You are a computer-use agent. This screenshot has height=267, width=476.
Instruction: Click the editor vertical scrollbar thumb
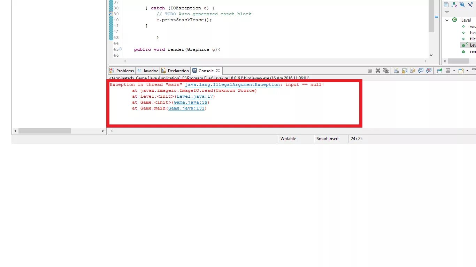pyautogui.click(x=431, y=17)
